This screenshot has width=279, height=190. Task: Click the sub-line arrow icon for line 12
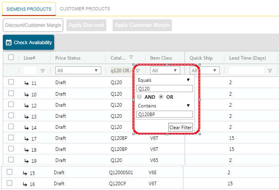click(26, 105)
